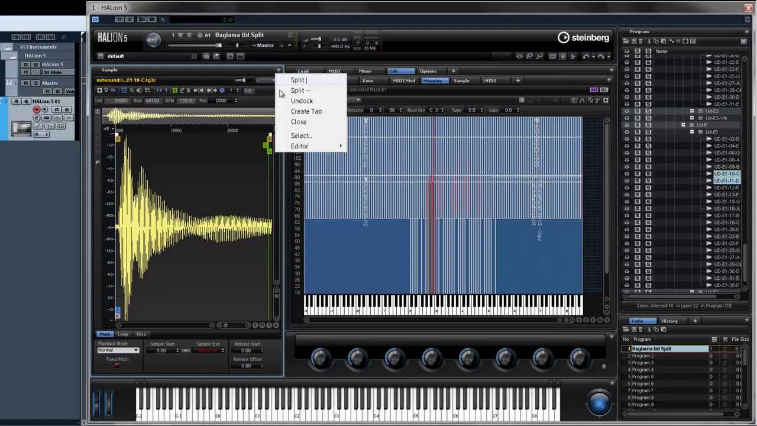Click the folder icon in Program tree toolbar
This screenshot has width=757, height=426.
point(626,41)
